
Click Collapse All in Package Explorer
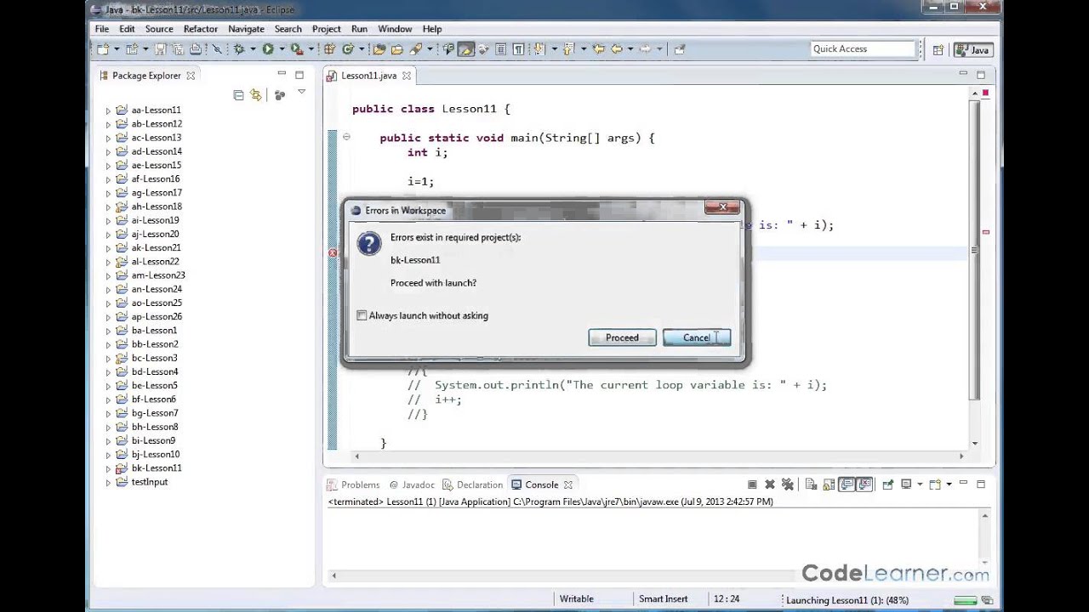click(x=238, y=95)
